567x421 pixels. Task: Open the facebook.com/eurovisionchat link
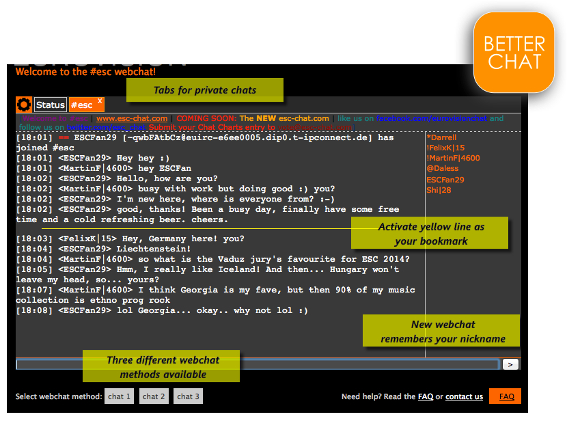point(431,118)
